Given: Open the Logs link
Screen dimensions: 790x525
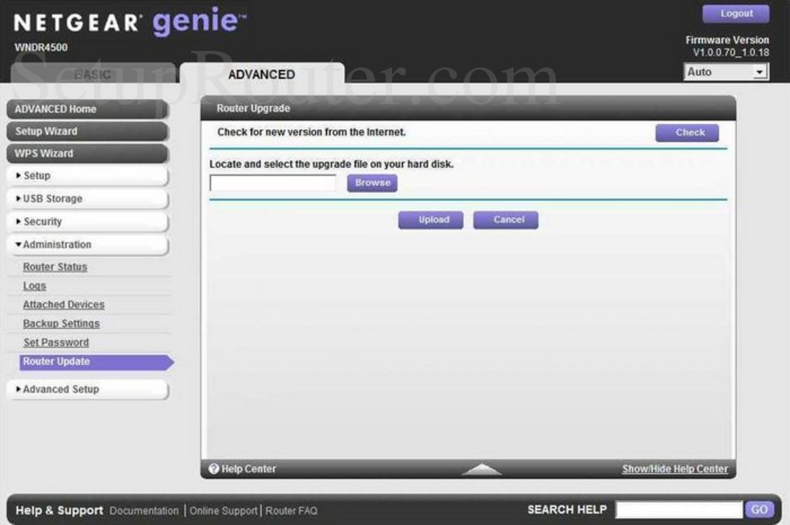Looking at the screenshot, I should pyautogui.click(x=34, y=286).
